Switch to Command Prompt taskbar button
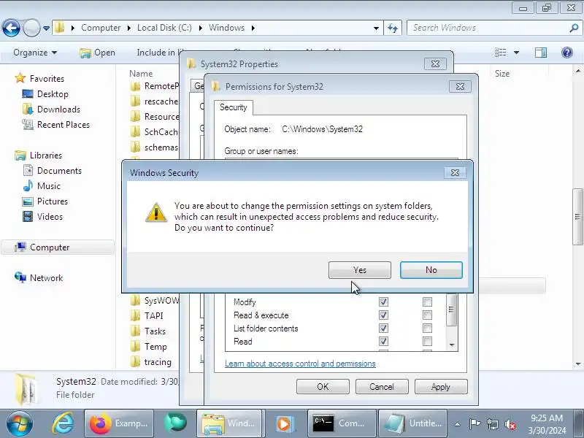 coord(342,423)
